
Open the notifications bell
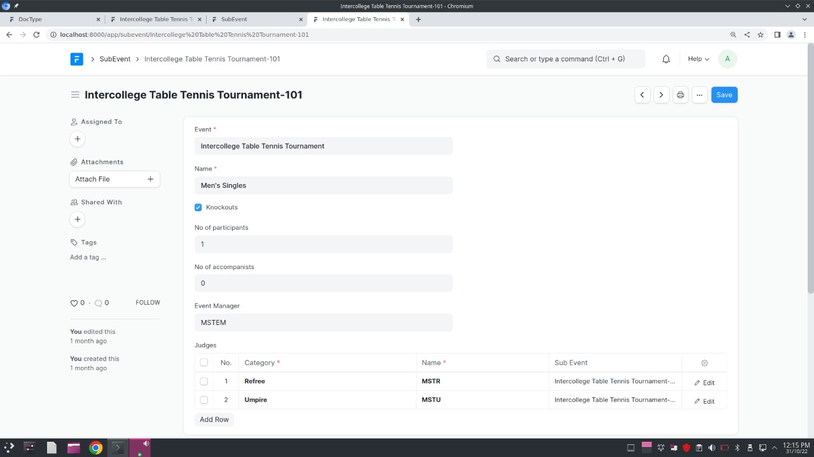[666, 59]
